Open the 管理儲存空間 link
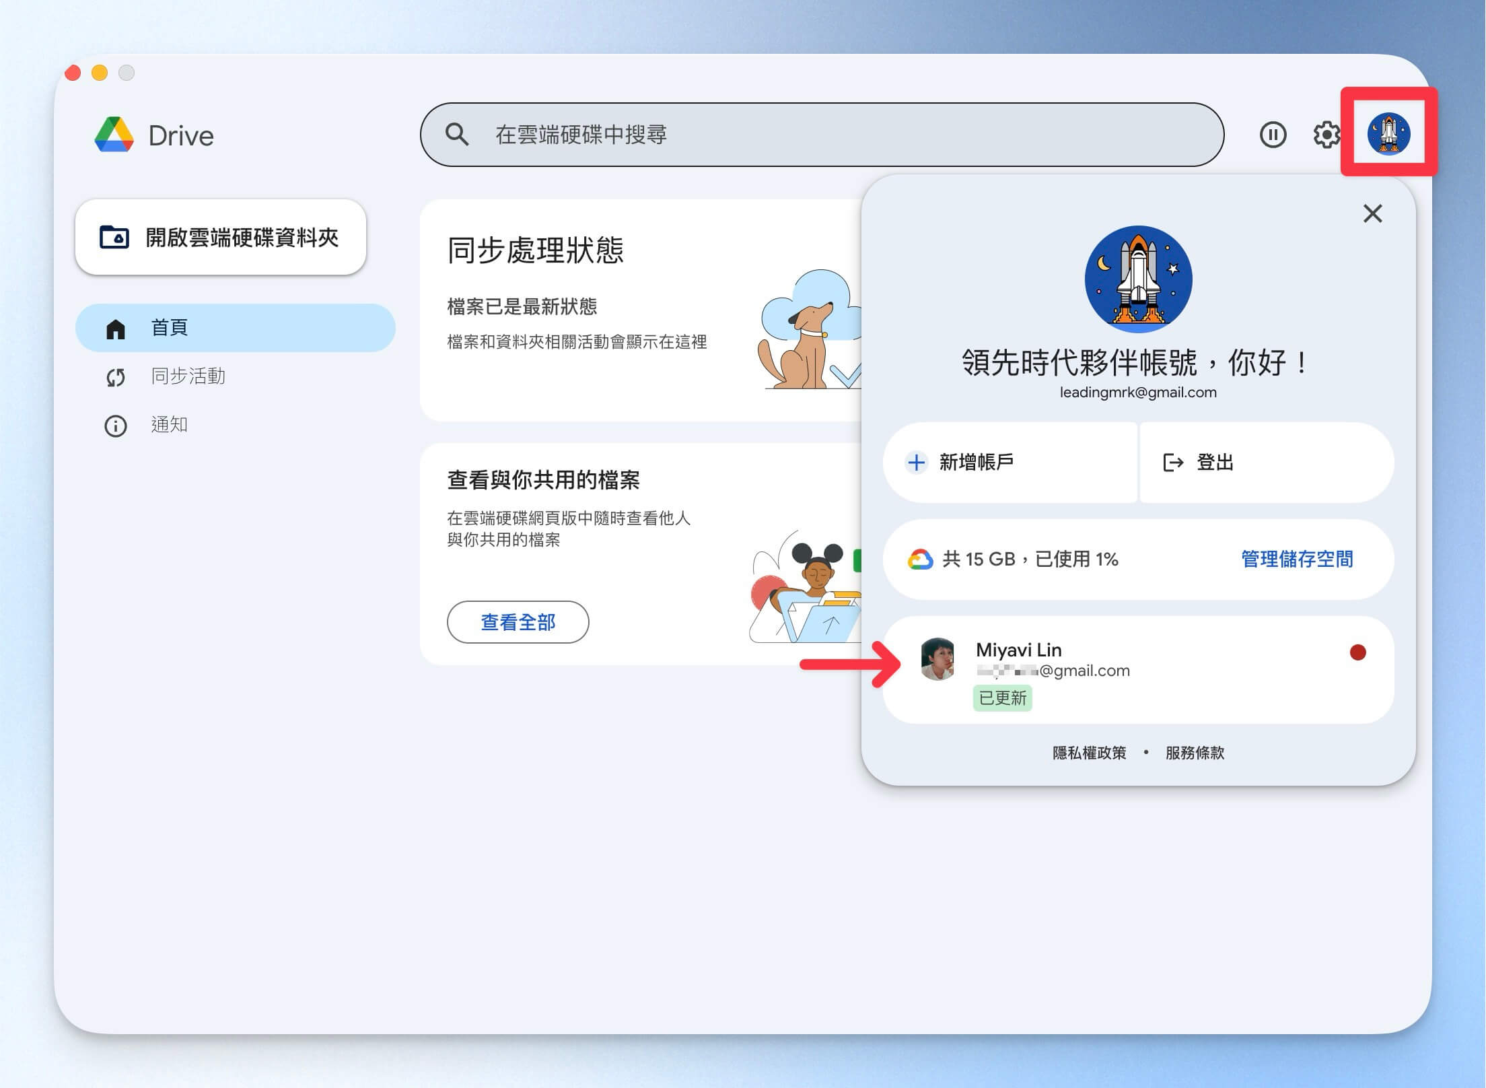This screenshot has height=1088, width=1486. tap(1297, 559)
